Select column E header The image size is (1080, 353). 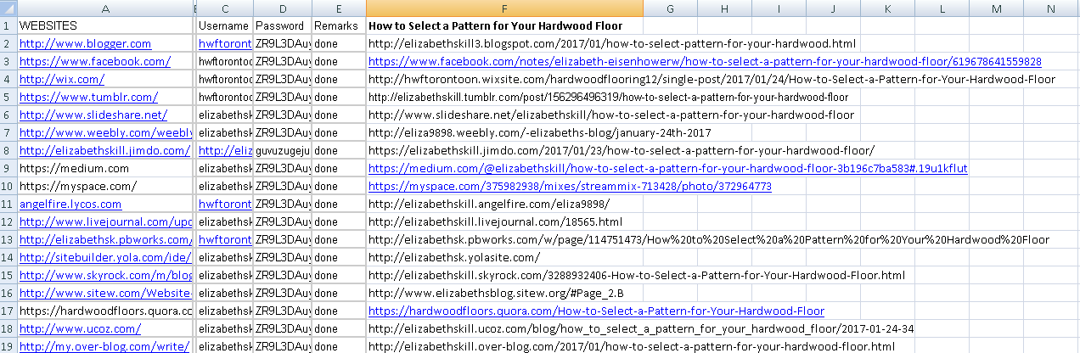click(x=339, y=8)
